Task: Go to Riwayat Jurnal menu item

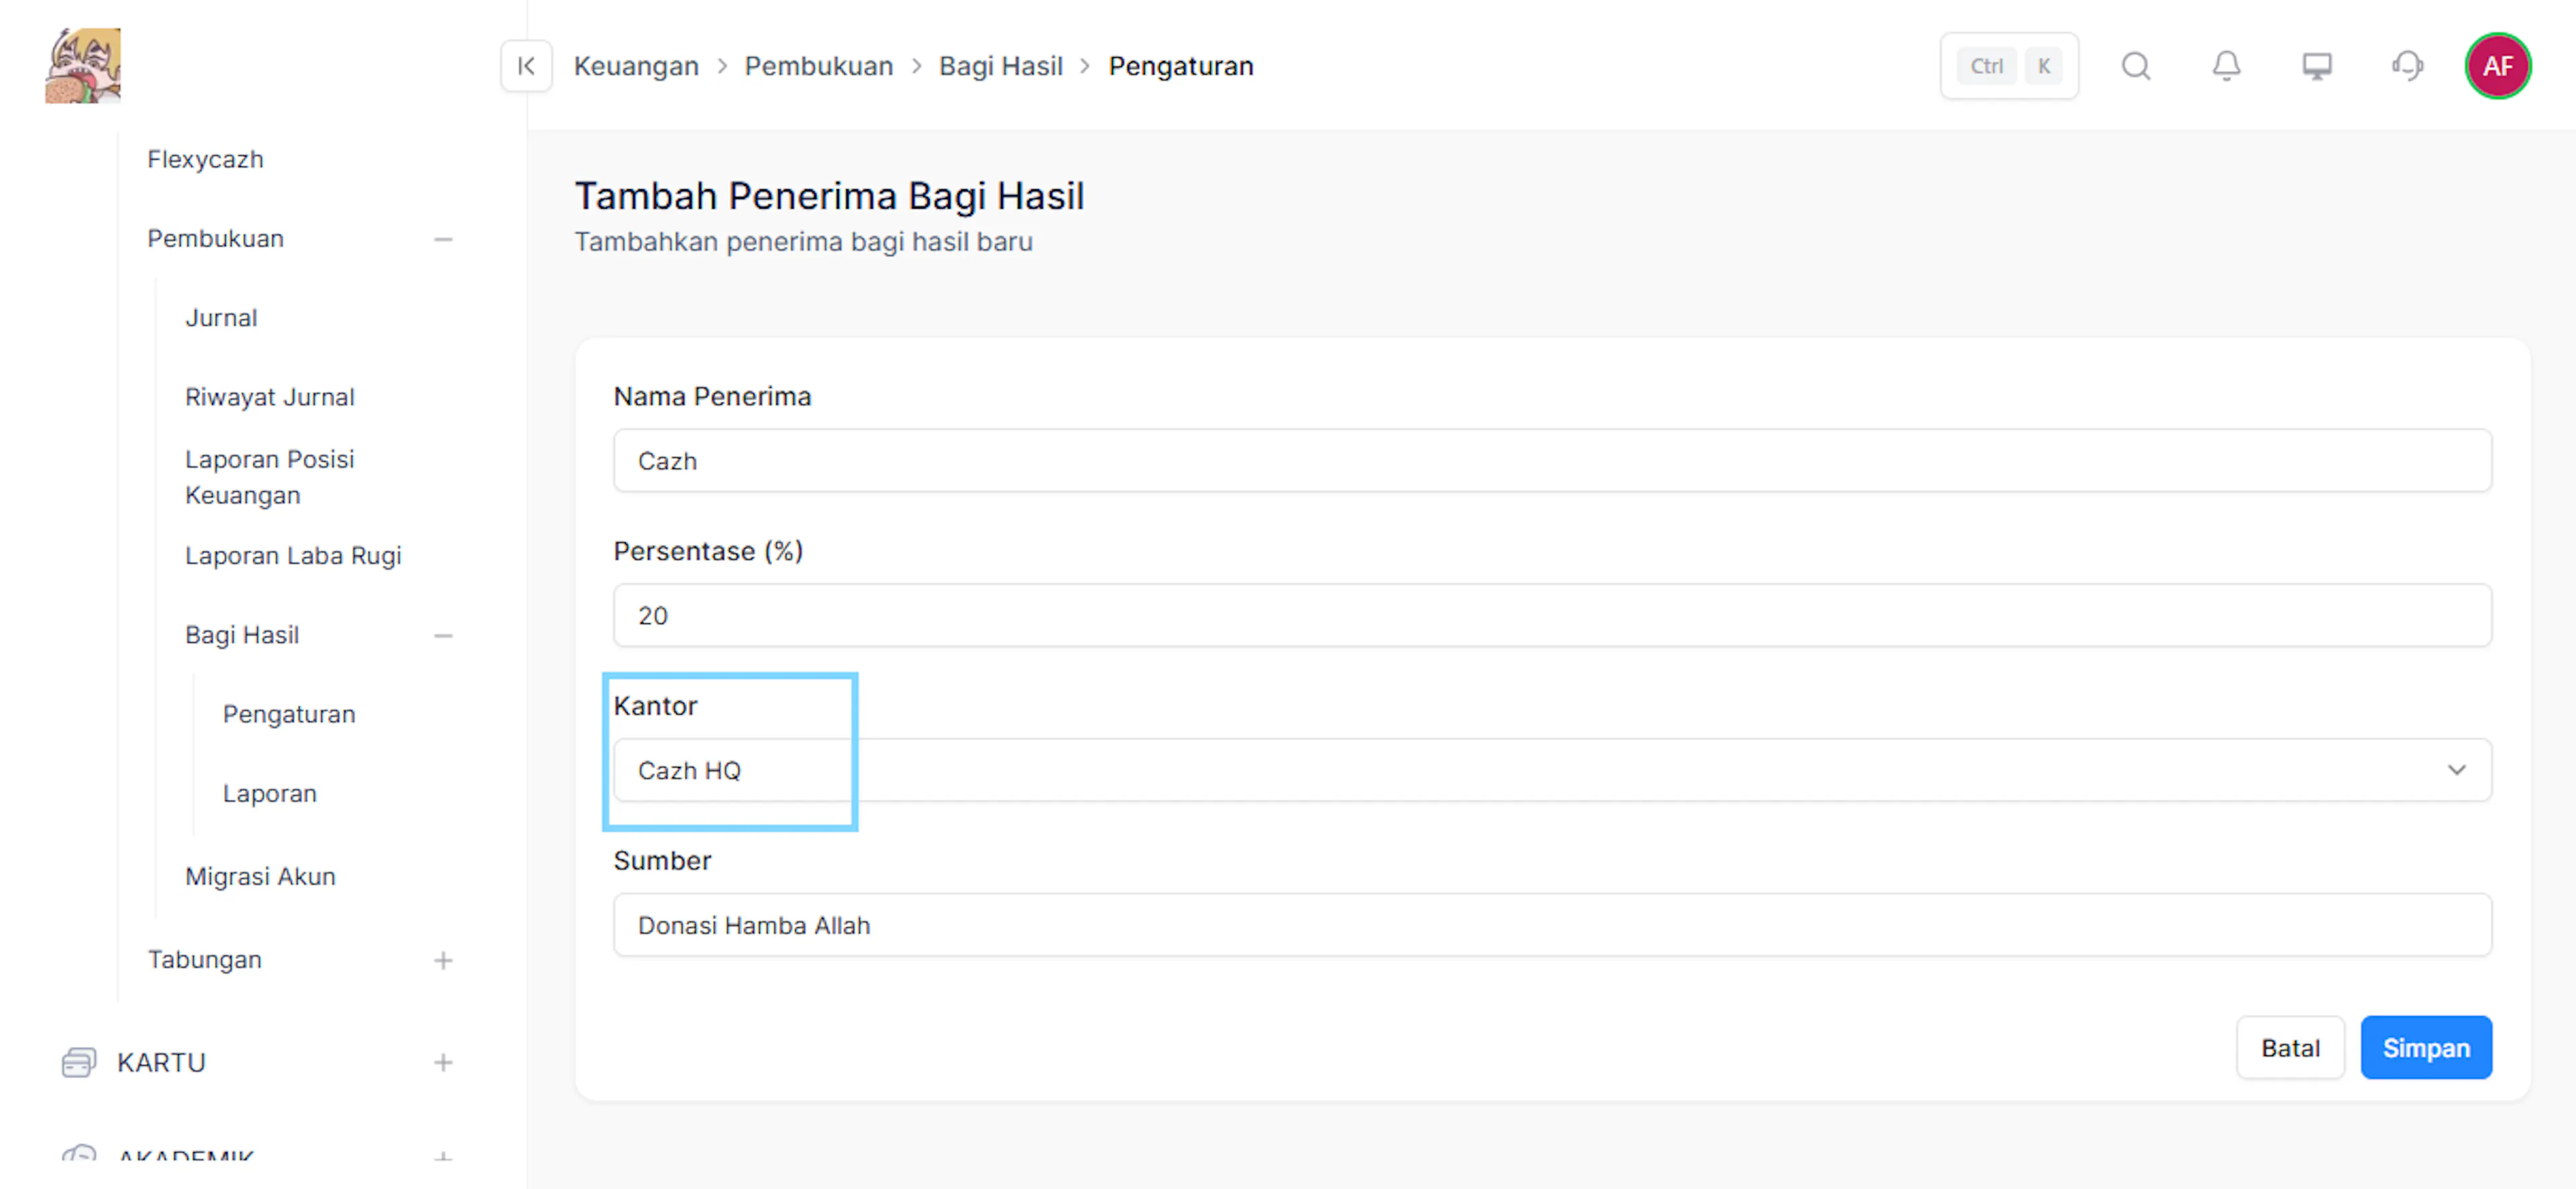Action: coord(270,397)
